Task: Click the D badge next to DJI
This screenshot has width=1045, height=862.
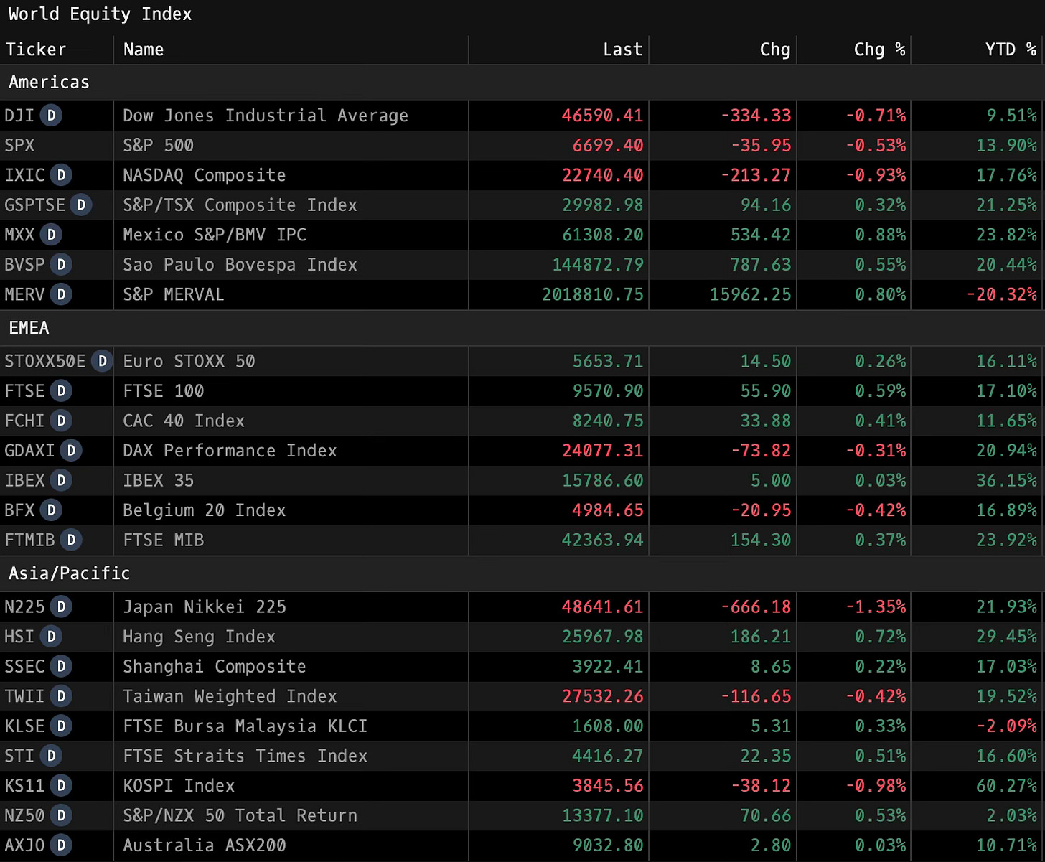Action: 51,116
